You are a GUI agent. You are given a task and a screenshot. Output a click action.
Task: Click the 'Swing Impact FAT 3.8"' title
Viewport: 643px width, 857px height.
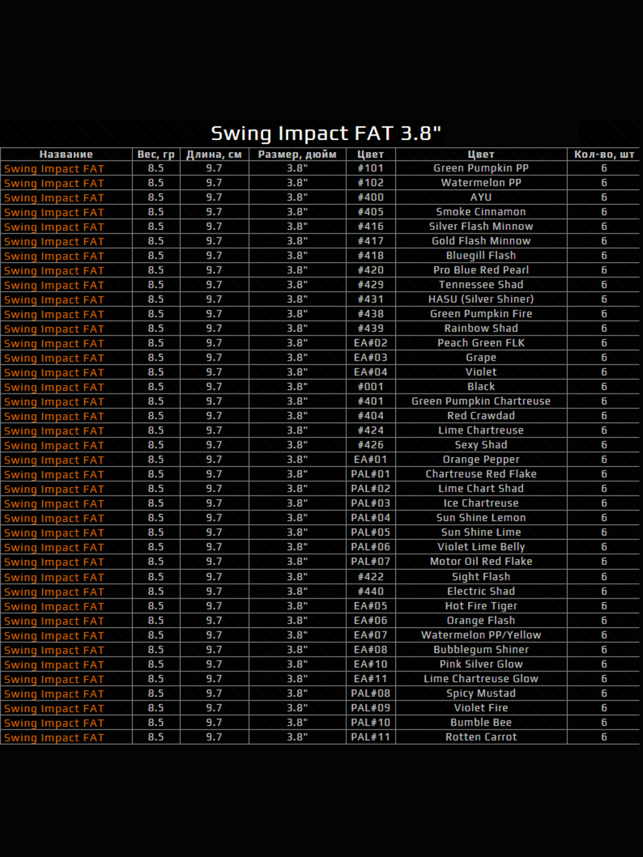pos(326,133)
